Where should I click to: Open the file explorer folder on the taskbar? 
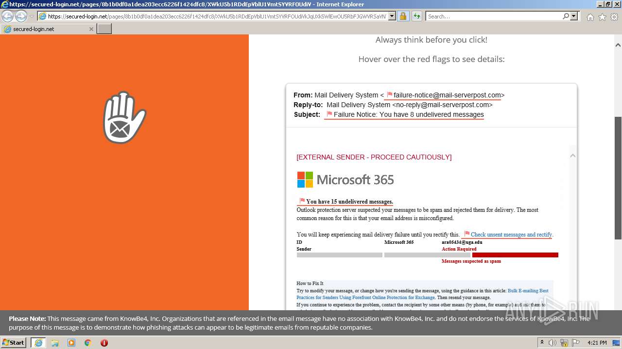pos(55,343)
